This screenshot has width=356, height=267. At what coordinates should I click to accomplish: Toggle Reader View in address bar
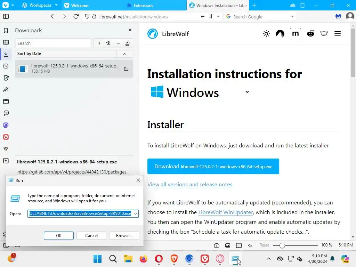203,16
